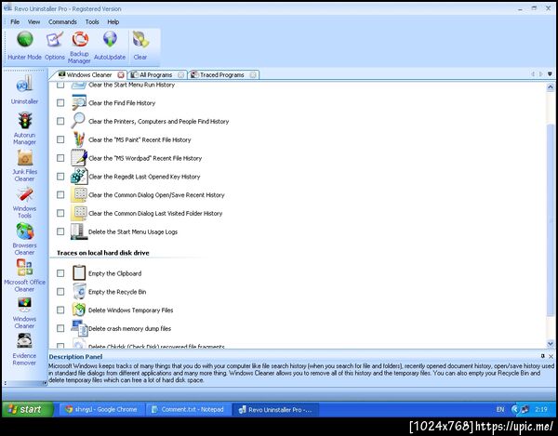The height and width of the screenshot is (436, 558).
Task: Click the Recycle Bin icon
Action: point(79,291)
